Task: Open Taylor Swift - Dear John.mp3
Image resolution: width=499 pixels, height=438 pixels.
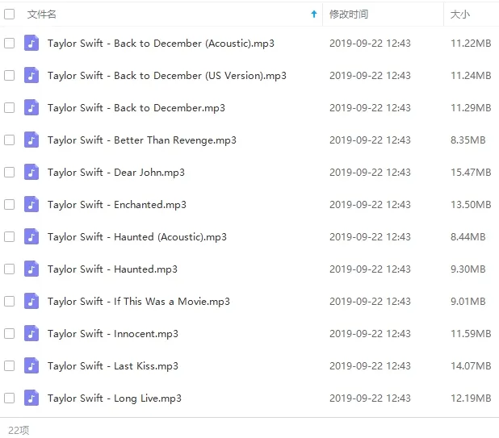Action: [x=115, y=173]
